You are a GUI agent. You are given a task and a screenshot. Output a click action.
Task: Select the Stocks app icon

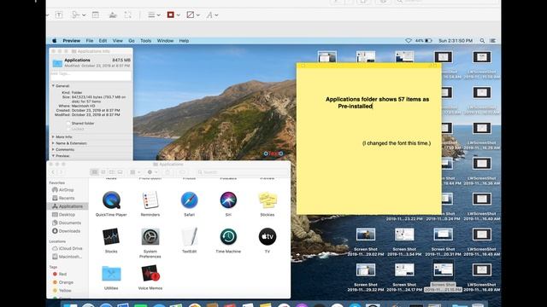111,237
